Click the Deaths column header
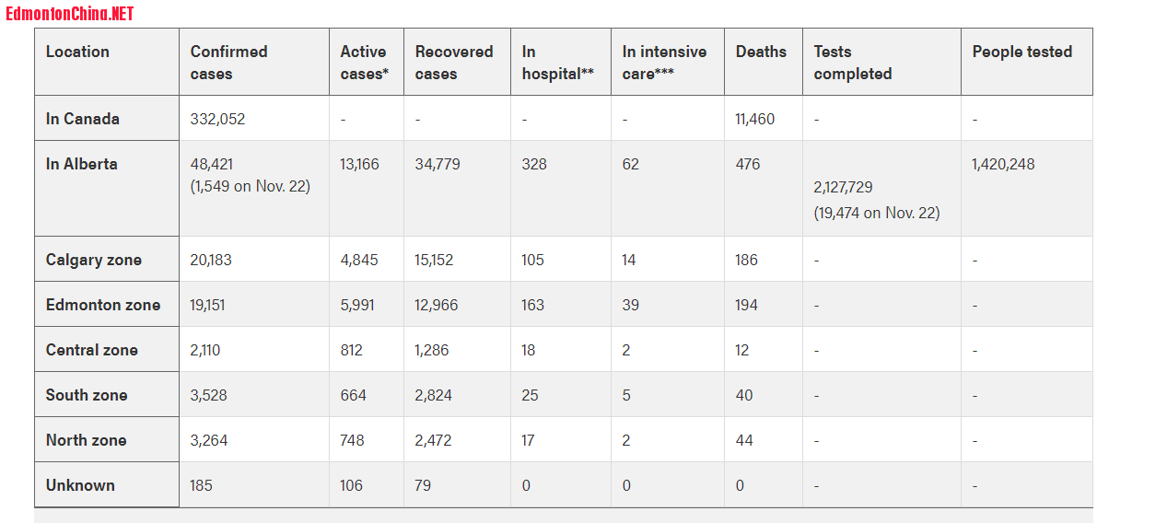1167x523 pixels. pyautogui.click(x=761, y=52)
